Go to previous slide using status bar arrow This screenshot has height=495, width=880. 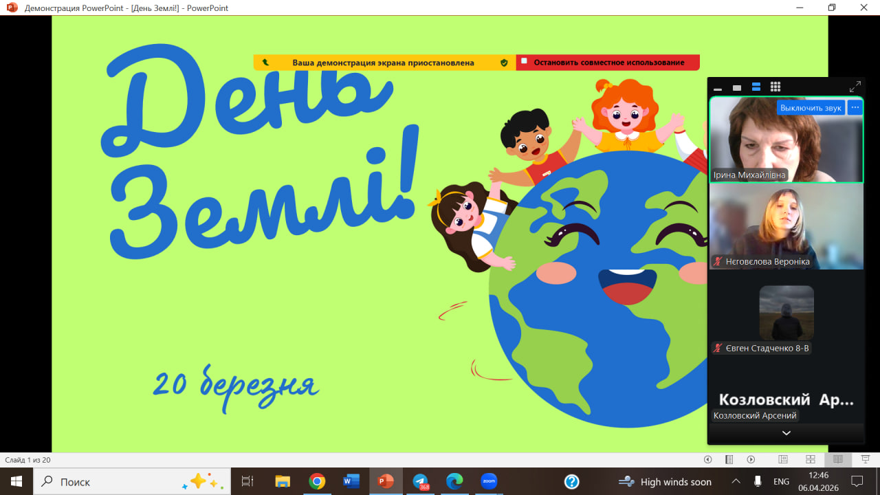coord(708,459)
